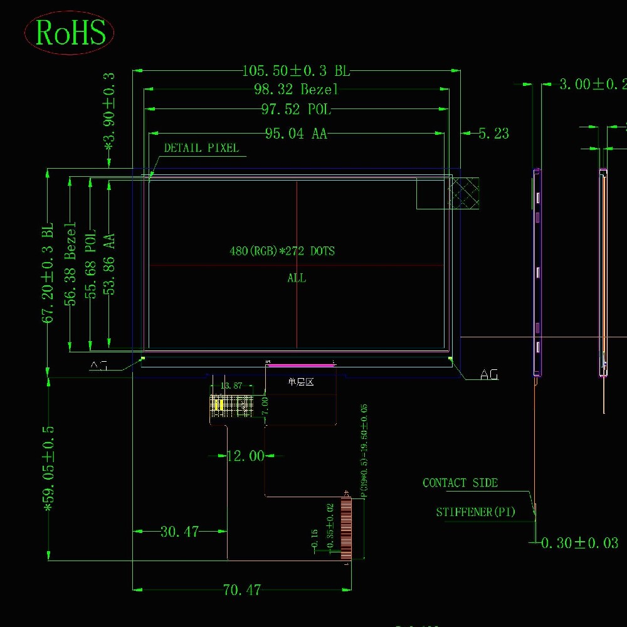Click the "DETAIL PIXEL" callout label

[201, 147]
